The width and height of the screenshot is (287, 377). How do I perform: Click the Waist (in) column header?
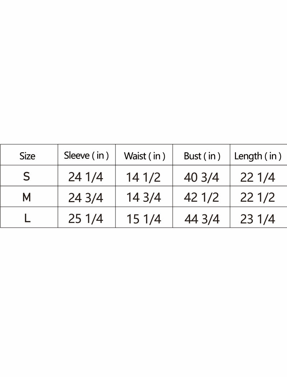click(x=144, y=156)
